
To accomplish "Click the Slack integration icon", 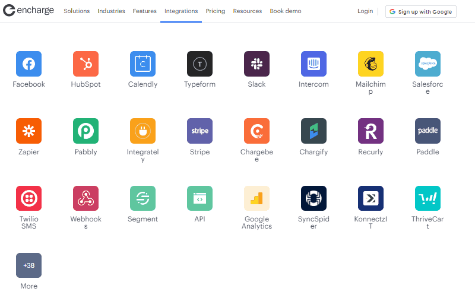I will pos(256,64).
